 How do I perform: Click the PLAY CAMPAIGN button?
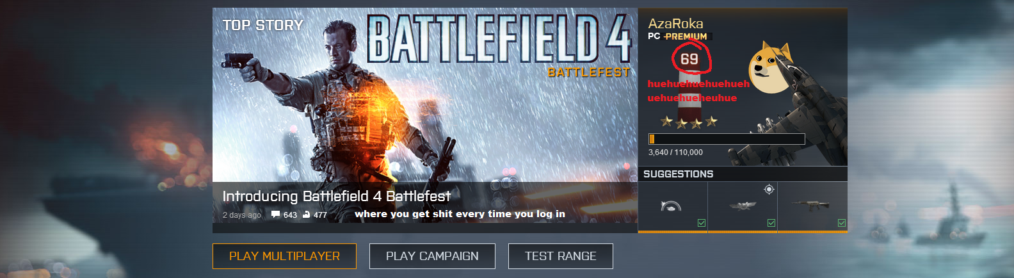(x=432, y=256)
